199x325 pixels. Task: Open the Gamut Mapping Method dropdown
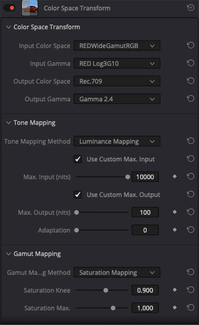point(117,272)
